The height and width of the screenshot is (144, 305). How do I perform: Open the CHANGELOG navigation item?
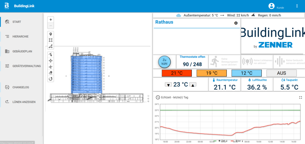21,87
